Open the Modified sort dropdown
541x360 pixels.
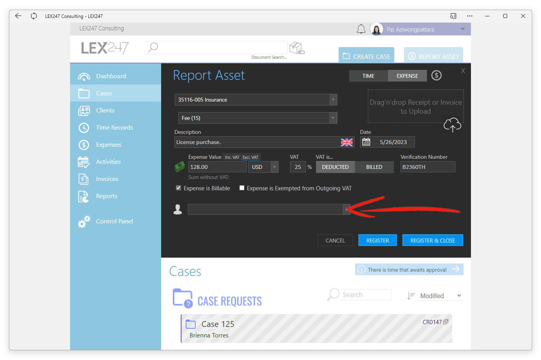click(x=441, y=296)
